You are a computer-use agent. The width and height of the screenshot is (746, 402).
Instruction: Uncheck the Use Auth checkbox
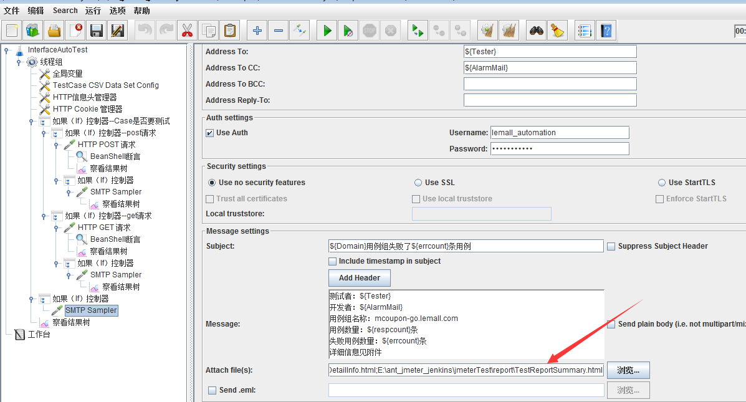[x=210, y=133]
